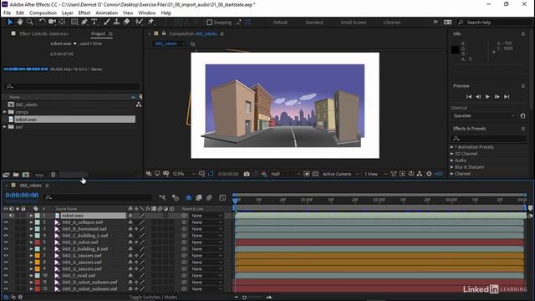Jump to first frame in Preview panel

469,97
